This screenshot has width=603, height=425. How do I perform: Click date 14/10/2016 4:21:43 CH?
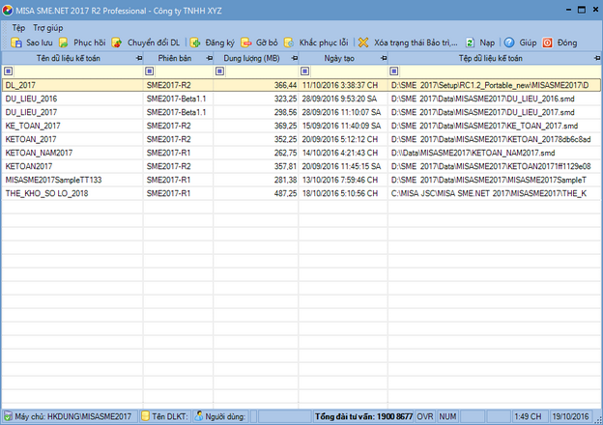pos(340,153)
